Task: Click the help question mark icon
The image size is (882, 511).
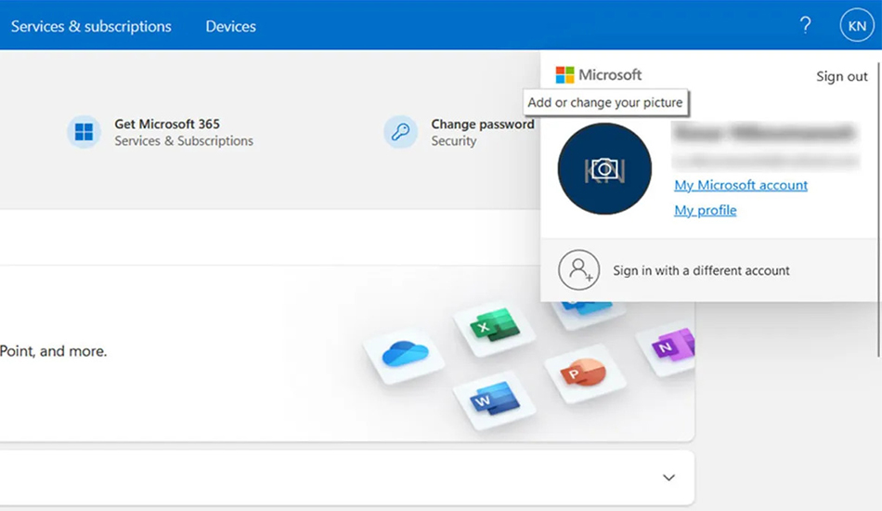Action: (806, 25)
